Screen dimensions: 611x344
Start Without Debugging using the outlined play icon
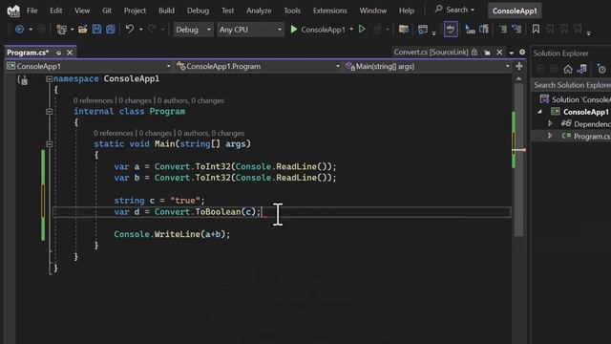point(362,30)
